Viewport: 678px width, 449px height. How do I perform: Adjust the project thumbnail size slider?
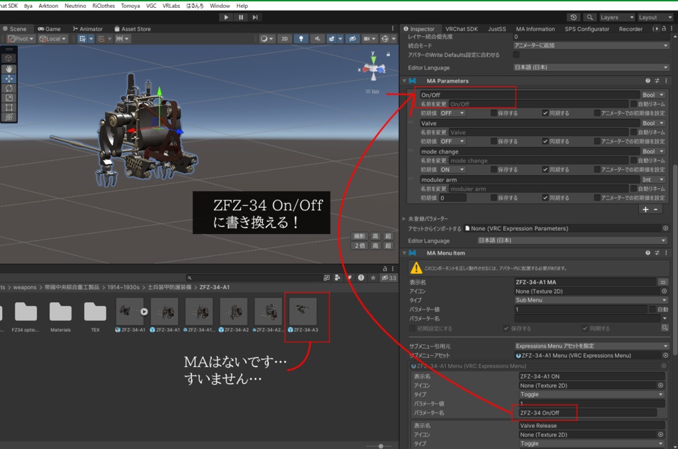tap(381, 446)
